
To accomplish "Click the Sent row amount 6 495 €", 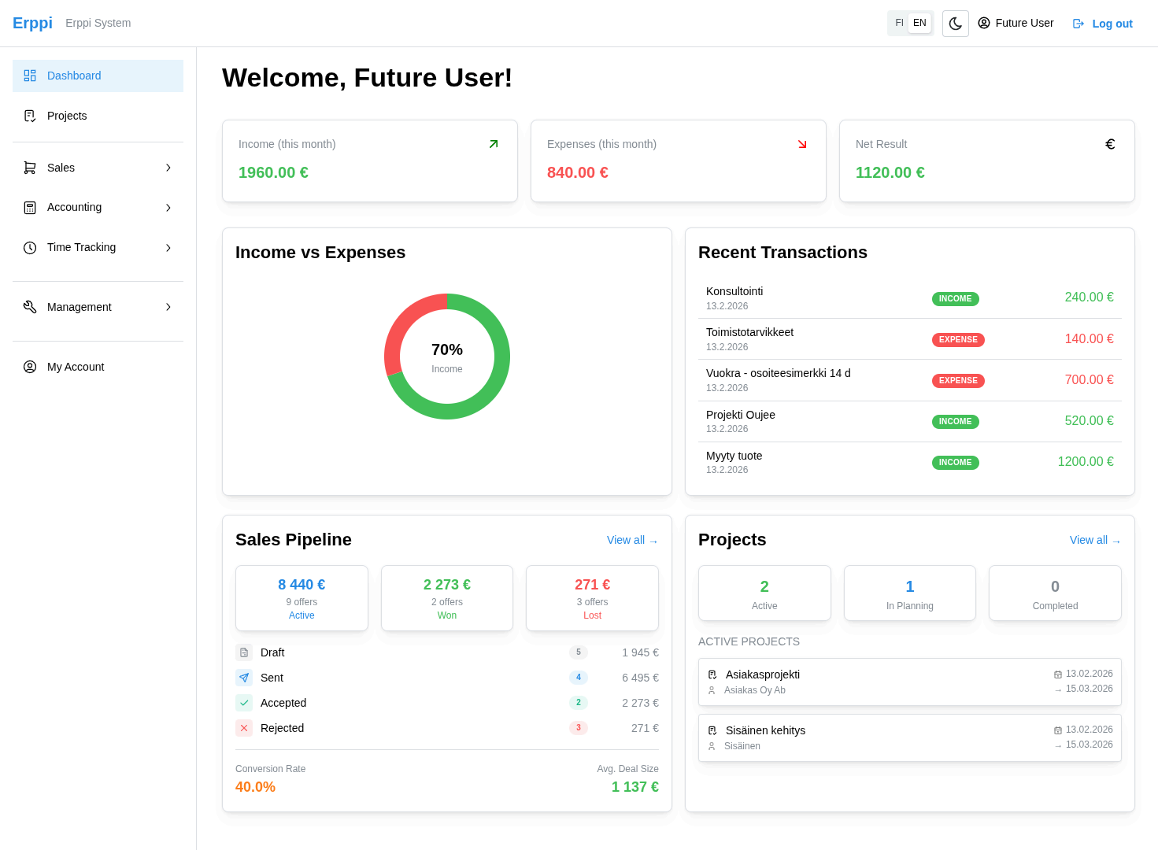I will coord(640,678).
